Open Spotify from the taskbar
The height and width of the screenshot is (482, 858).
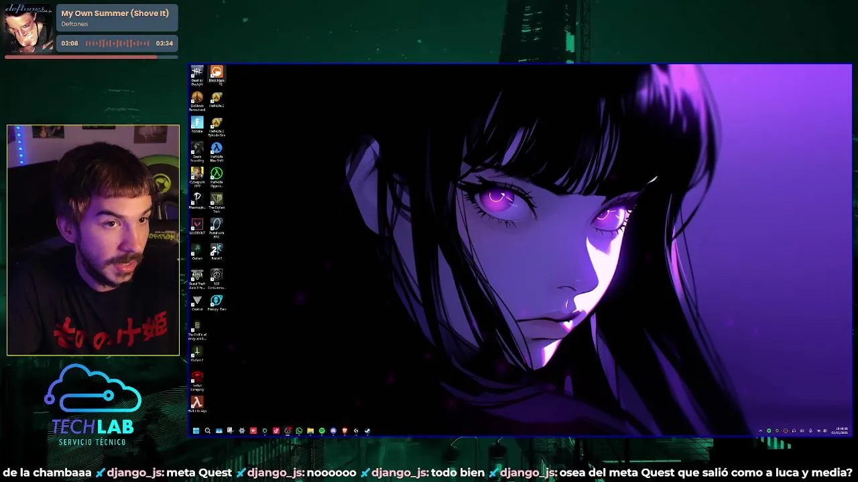[x=322, y=430]
